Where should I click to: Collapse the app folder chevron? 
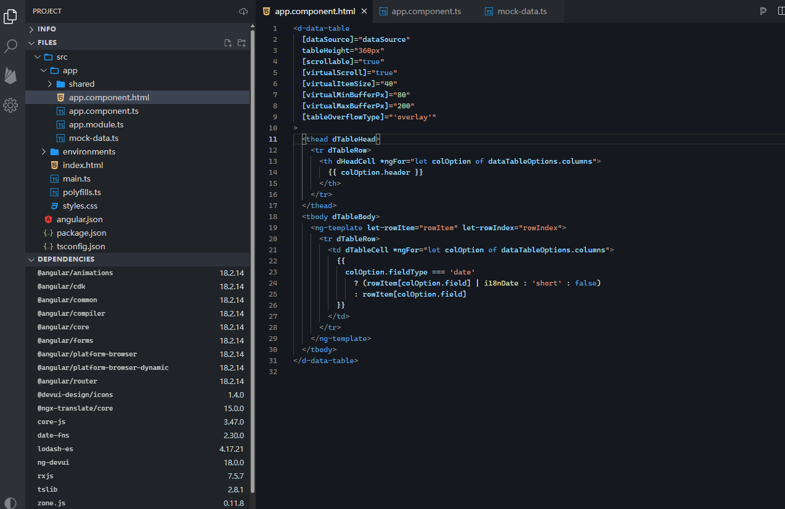pos(44,70)
